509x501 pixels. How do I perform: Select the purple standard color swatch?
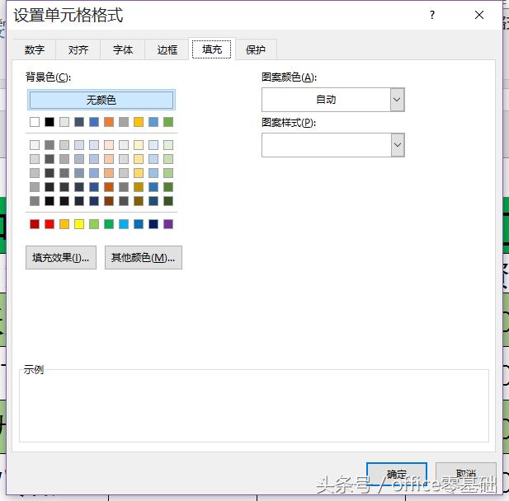point(168,224)
